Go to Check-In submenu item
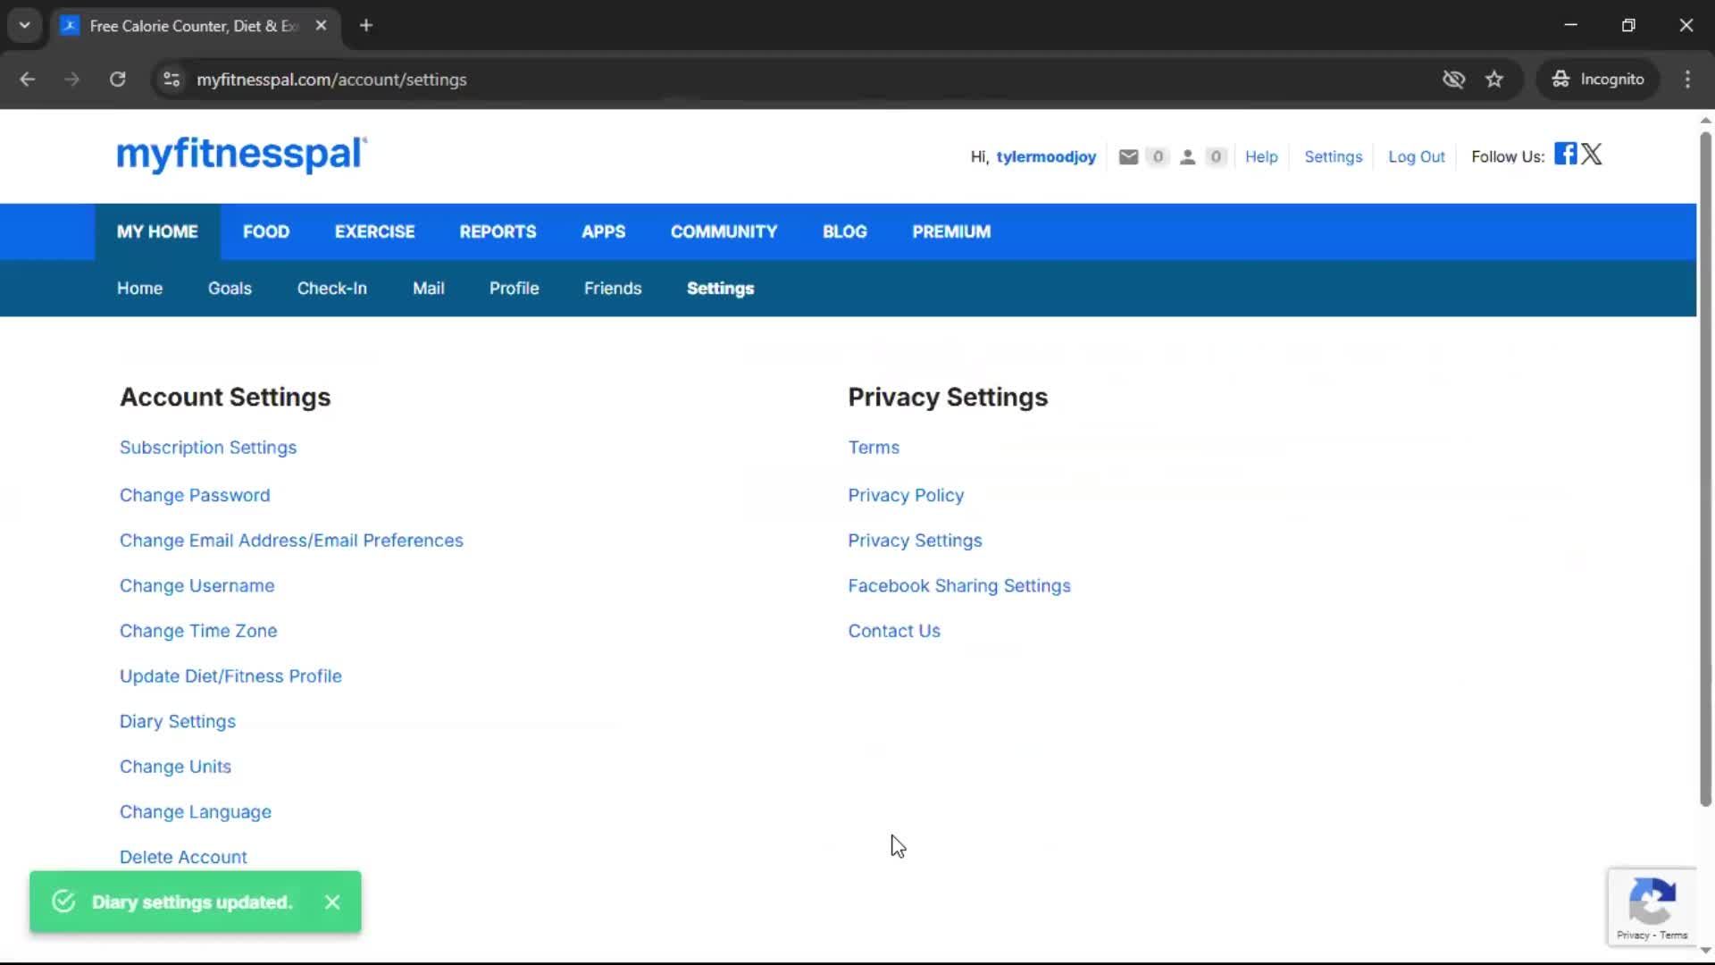1715x965 pixels. click(331, 289)
